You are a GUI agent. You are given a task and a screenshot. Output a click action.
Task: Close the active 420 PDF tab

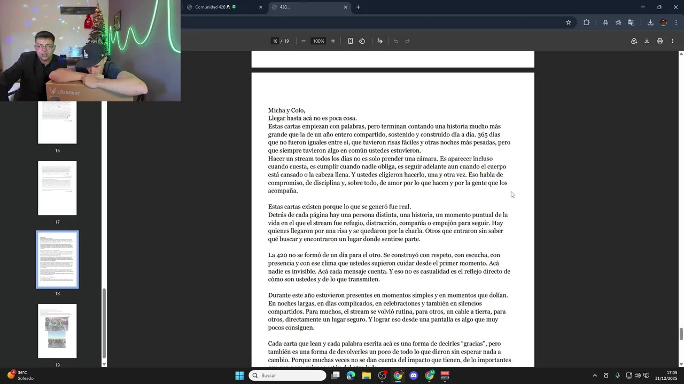tap(345, 7)
